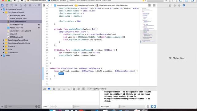This screenshot has height=111, width=197.
Task: Step into in debugger
Action: coord(64,89)
